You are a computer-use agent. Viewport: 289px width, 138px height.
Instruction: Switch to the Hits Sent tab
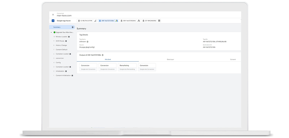108,60
